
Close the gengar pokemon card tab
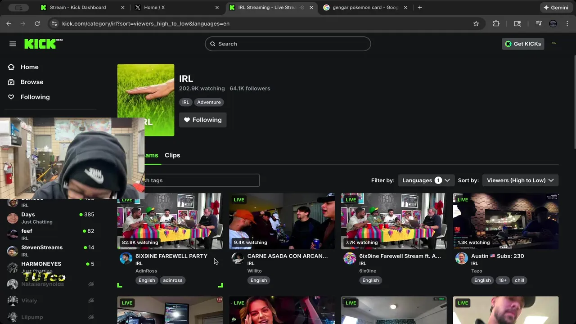[x=405, y=7]
